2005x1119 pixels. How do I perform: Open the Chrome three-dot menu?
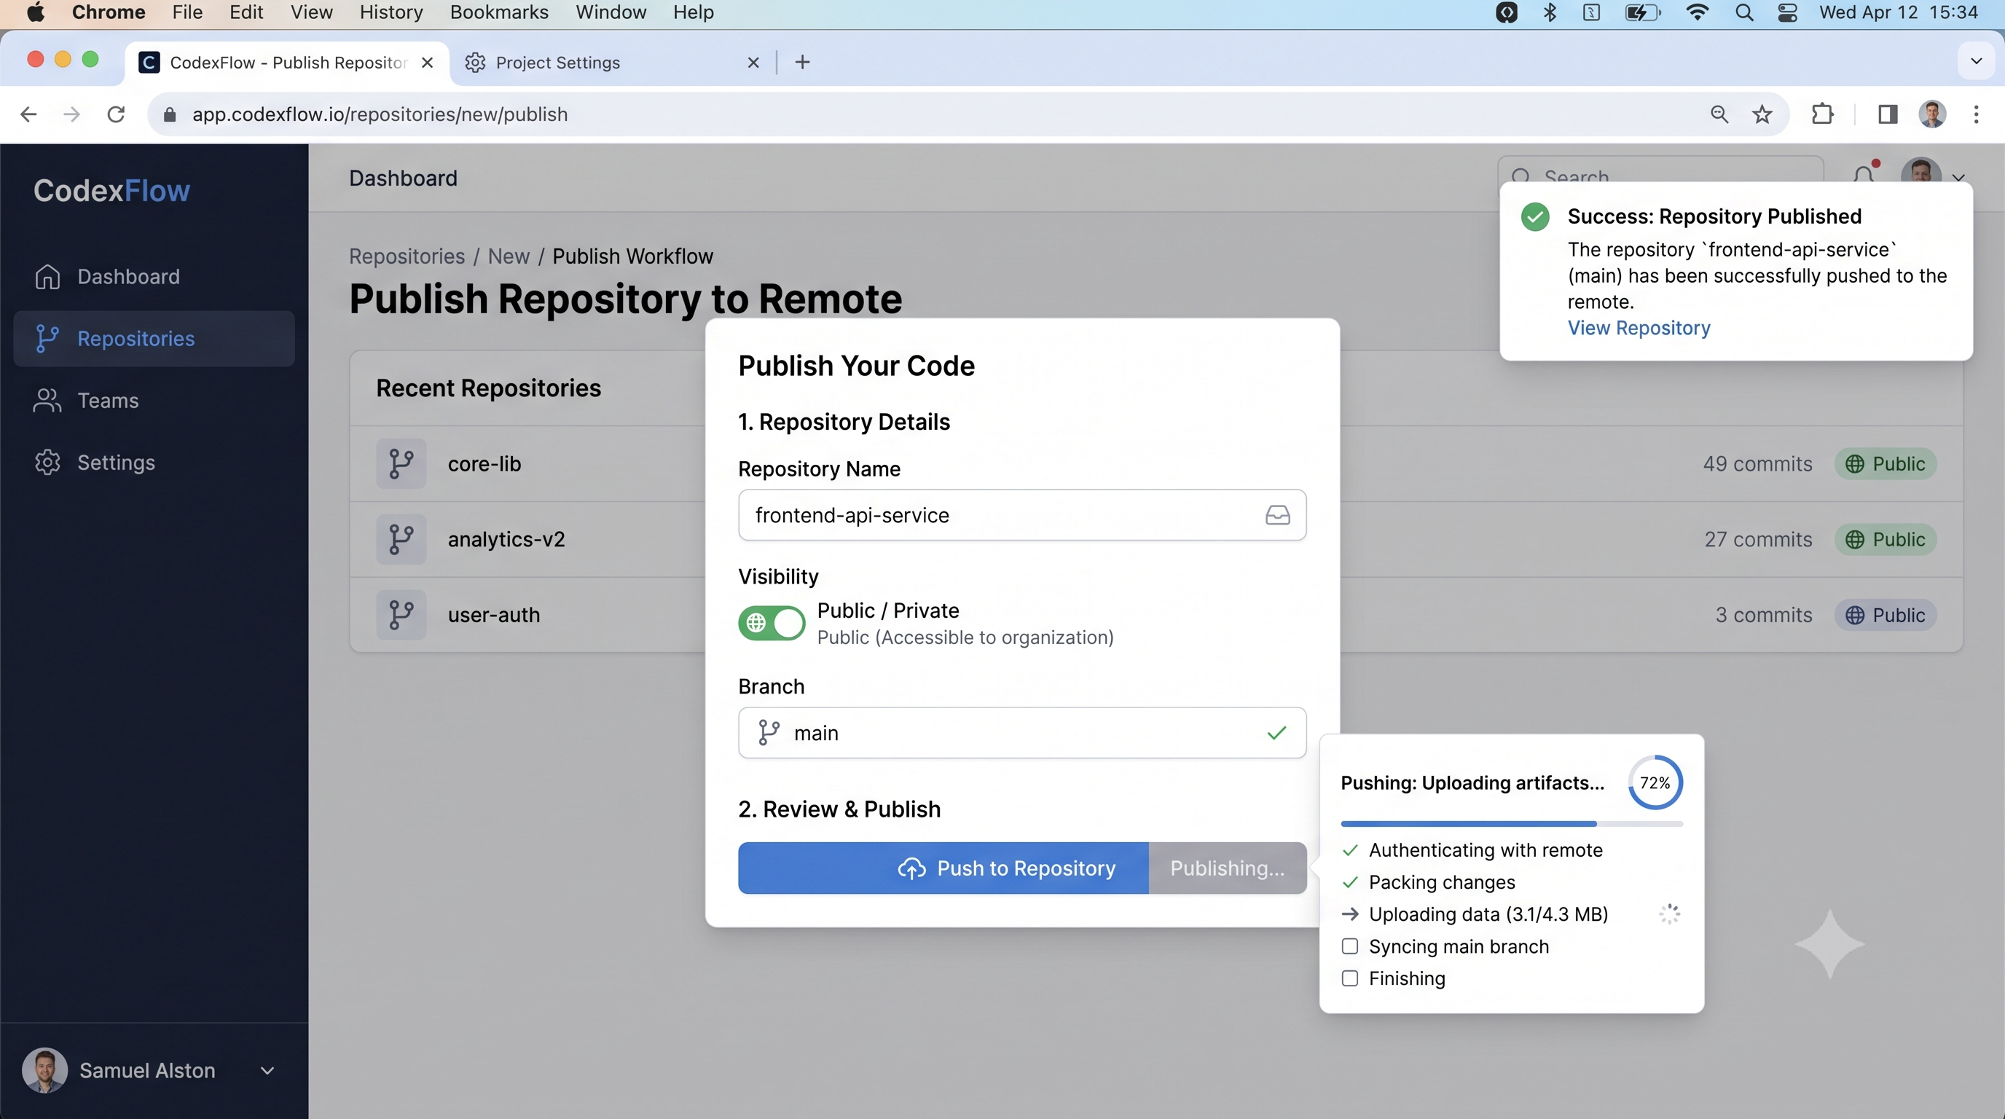[x=1976, y=114]
